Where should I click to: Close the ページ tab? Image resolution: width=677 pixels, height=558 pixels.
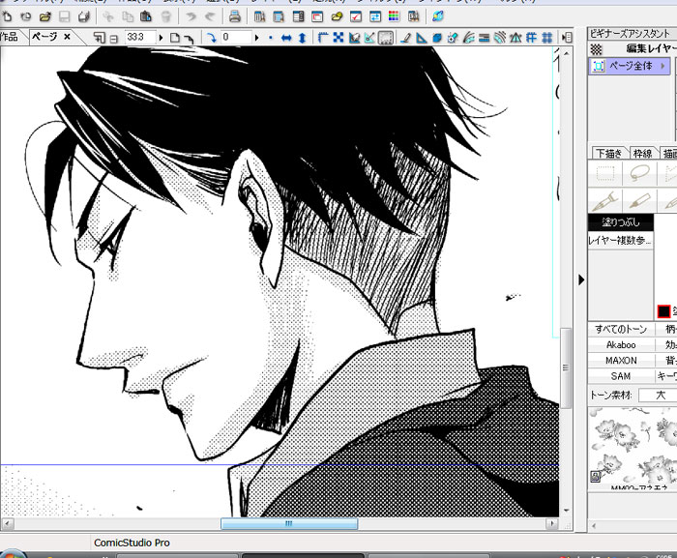click(x=67, y=37)
